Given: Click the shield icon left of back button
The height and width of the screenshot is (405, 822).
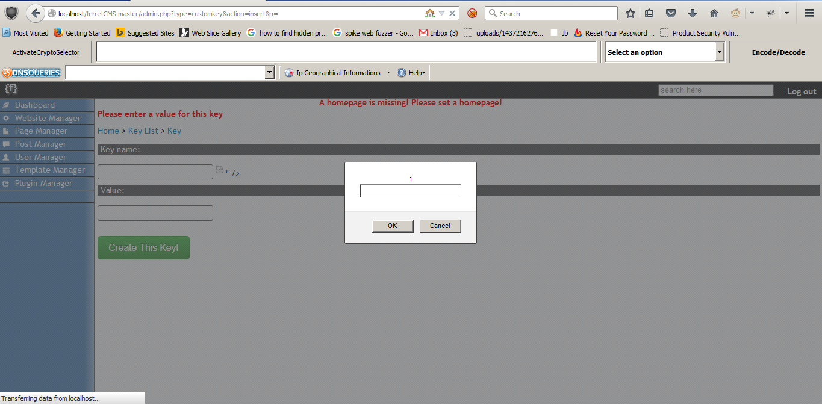Looking at the screenshot, I should pyautogui.click(x=11, y=13).
